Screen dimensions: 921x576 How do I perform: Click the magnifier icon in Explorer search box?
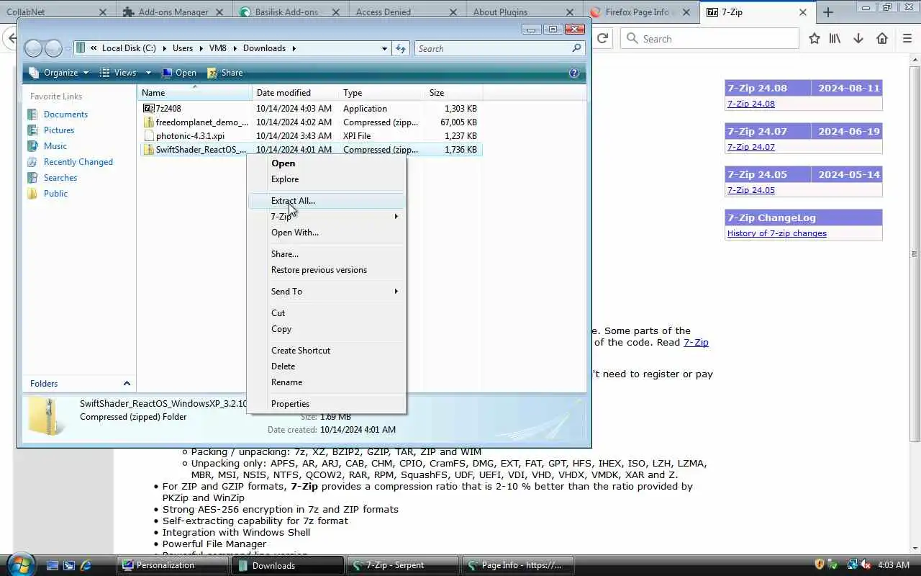point(576,48)
